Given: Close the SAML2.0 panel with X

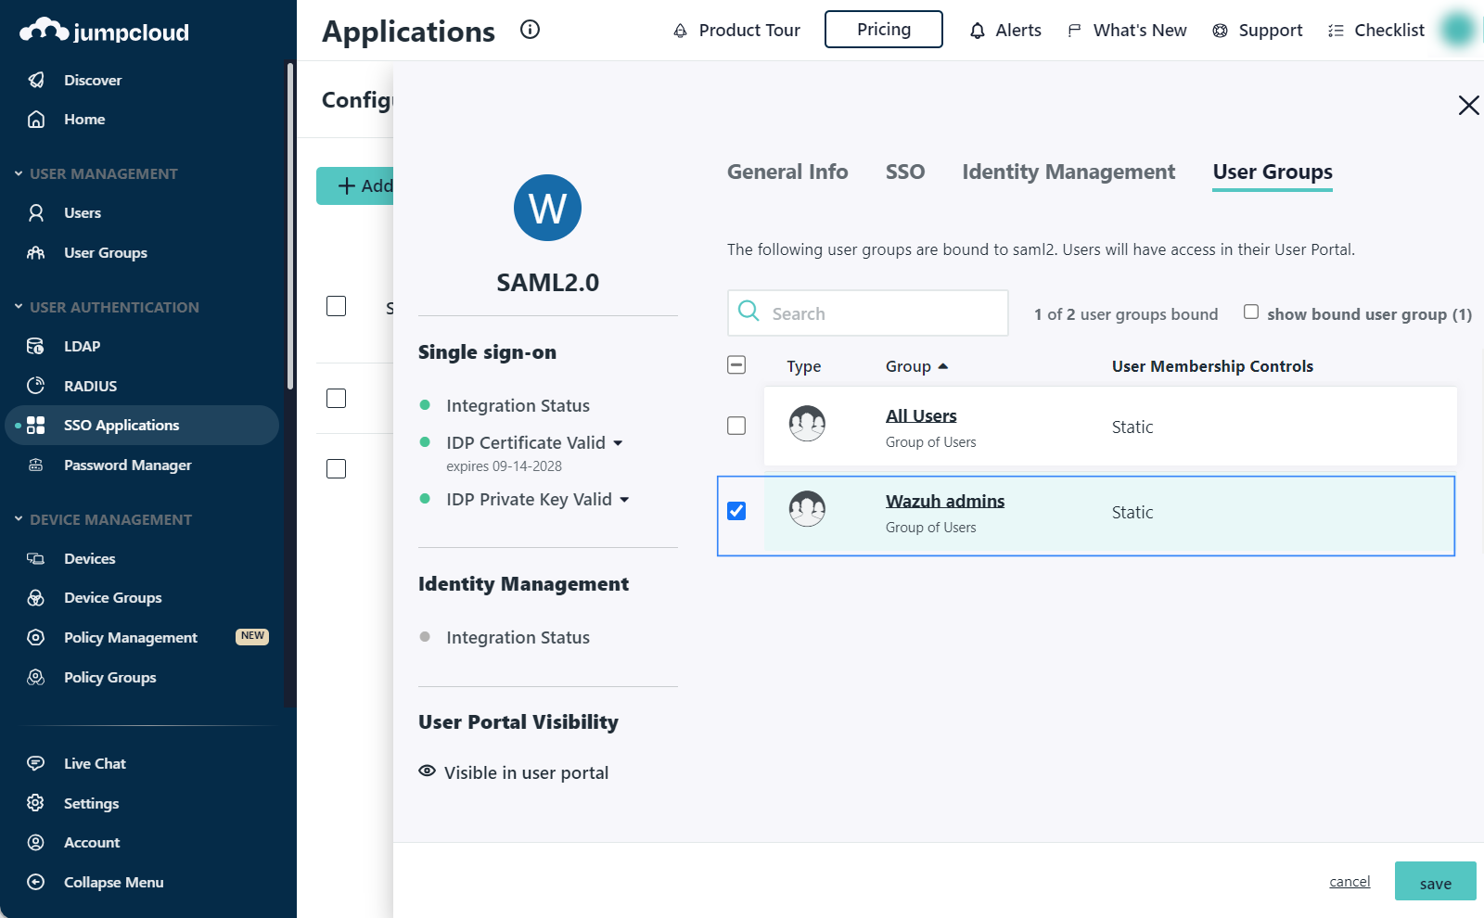Looking at the screenshot, I should [x=1468, y=106].
